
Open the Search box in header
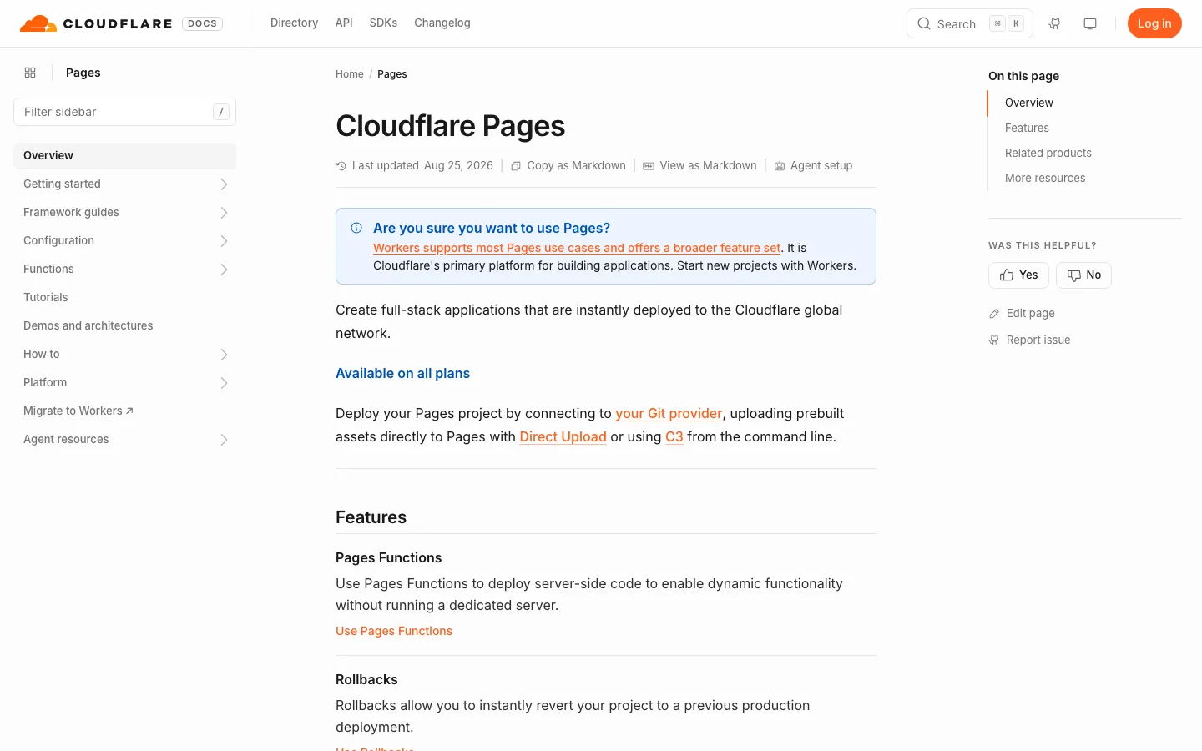pyautogui.click(x=970, y=23)
